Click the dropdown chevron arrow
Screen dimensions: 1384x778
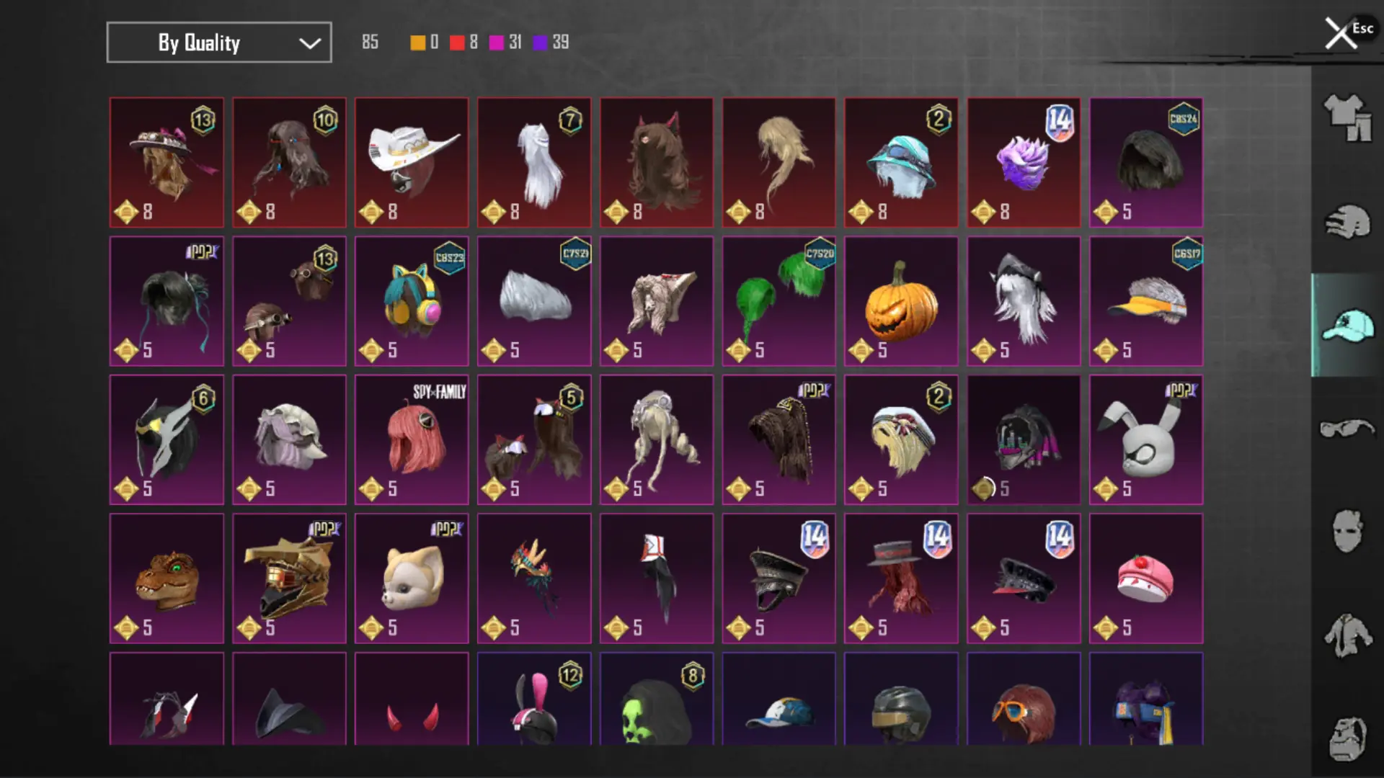point(310,43)
